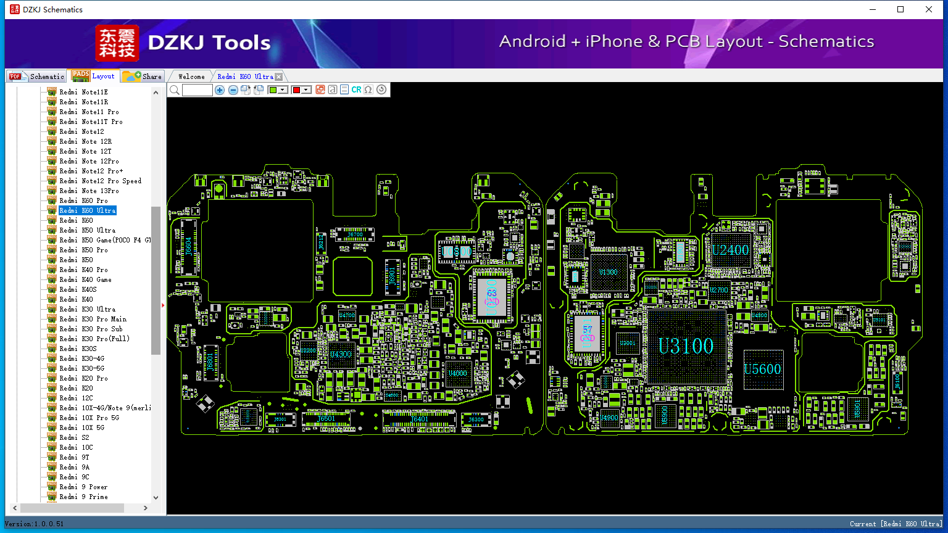Click chip U4300 on the left board
Viewport: 948px width, 533px height.
pos(341,354)
